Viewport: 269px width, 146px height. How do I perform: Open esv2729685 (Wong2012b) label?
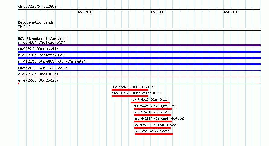[x=38, y=74]
